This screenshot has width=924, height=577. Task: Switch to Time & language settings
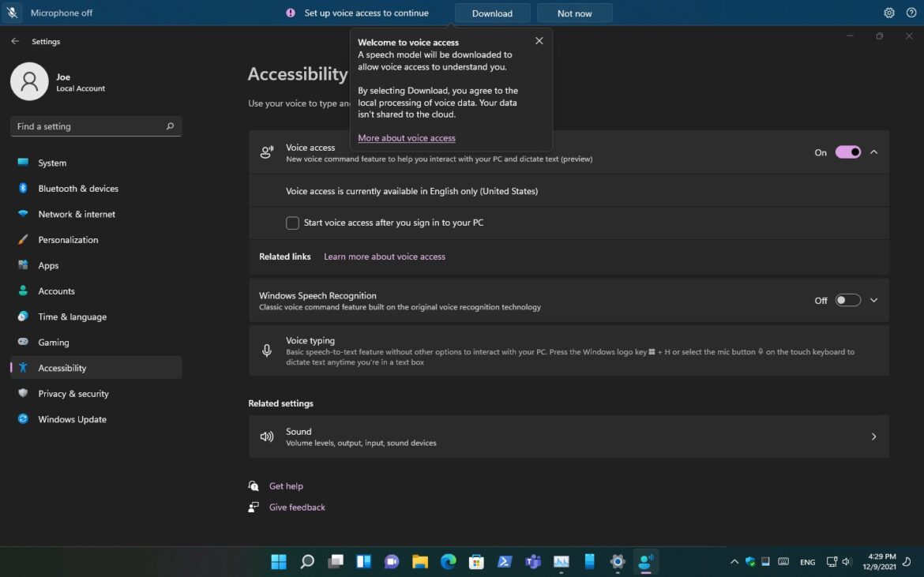click(72, 317)
